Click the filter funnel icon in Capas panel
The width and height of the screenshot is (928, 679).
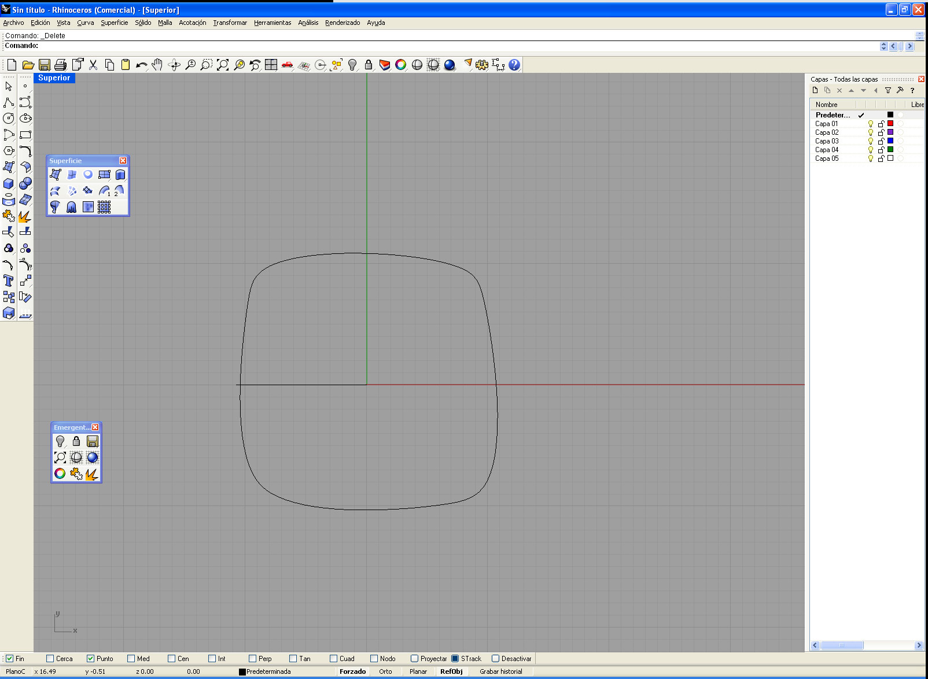[x=888, y=90]
